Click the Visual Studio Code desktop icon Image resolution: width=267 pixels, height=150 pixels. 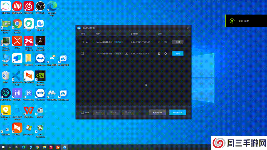pyautogui.click(x=17, y=76)
